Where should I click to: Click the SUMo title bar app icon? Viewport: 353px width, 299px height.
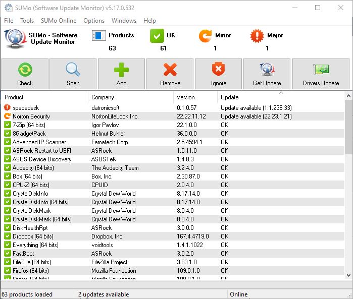coord(9,8)
